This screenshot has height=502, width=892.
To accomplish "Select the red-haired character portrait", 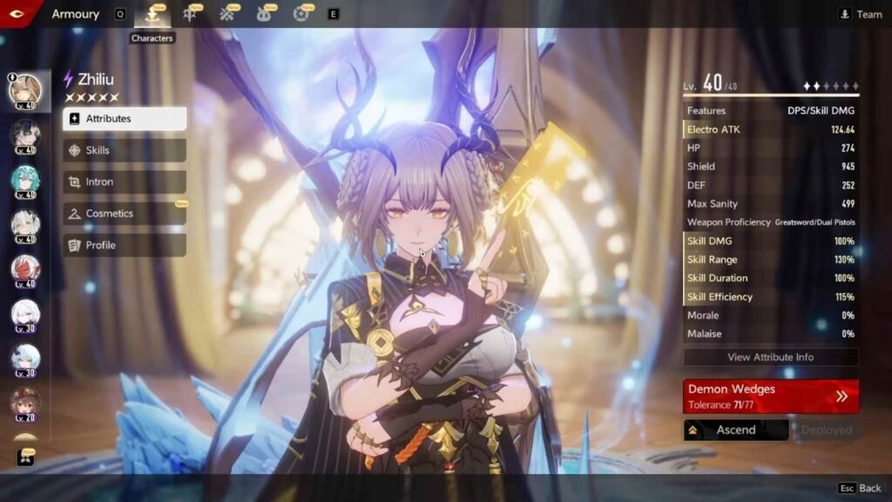I will pos(24,269).
